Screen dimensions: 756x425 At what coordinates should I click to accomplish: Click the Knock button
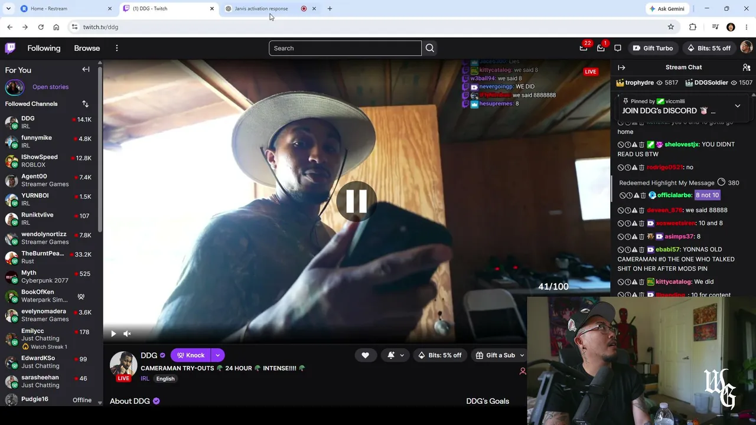click(191, 355)
